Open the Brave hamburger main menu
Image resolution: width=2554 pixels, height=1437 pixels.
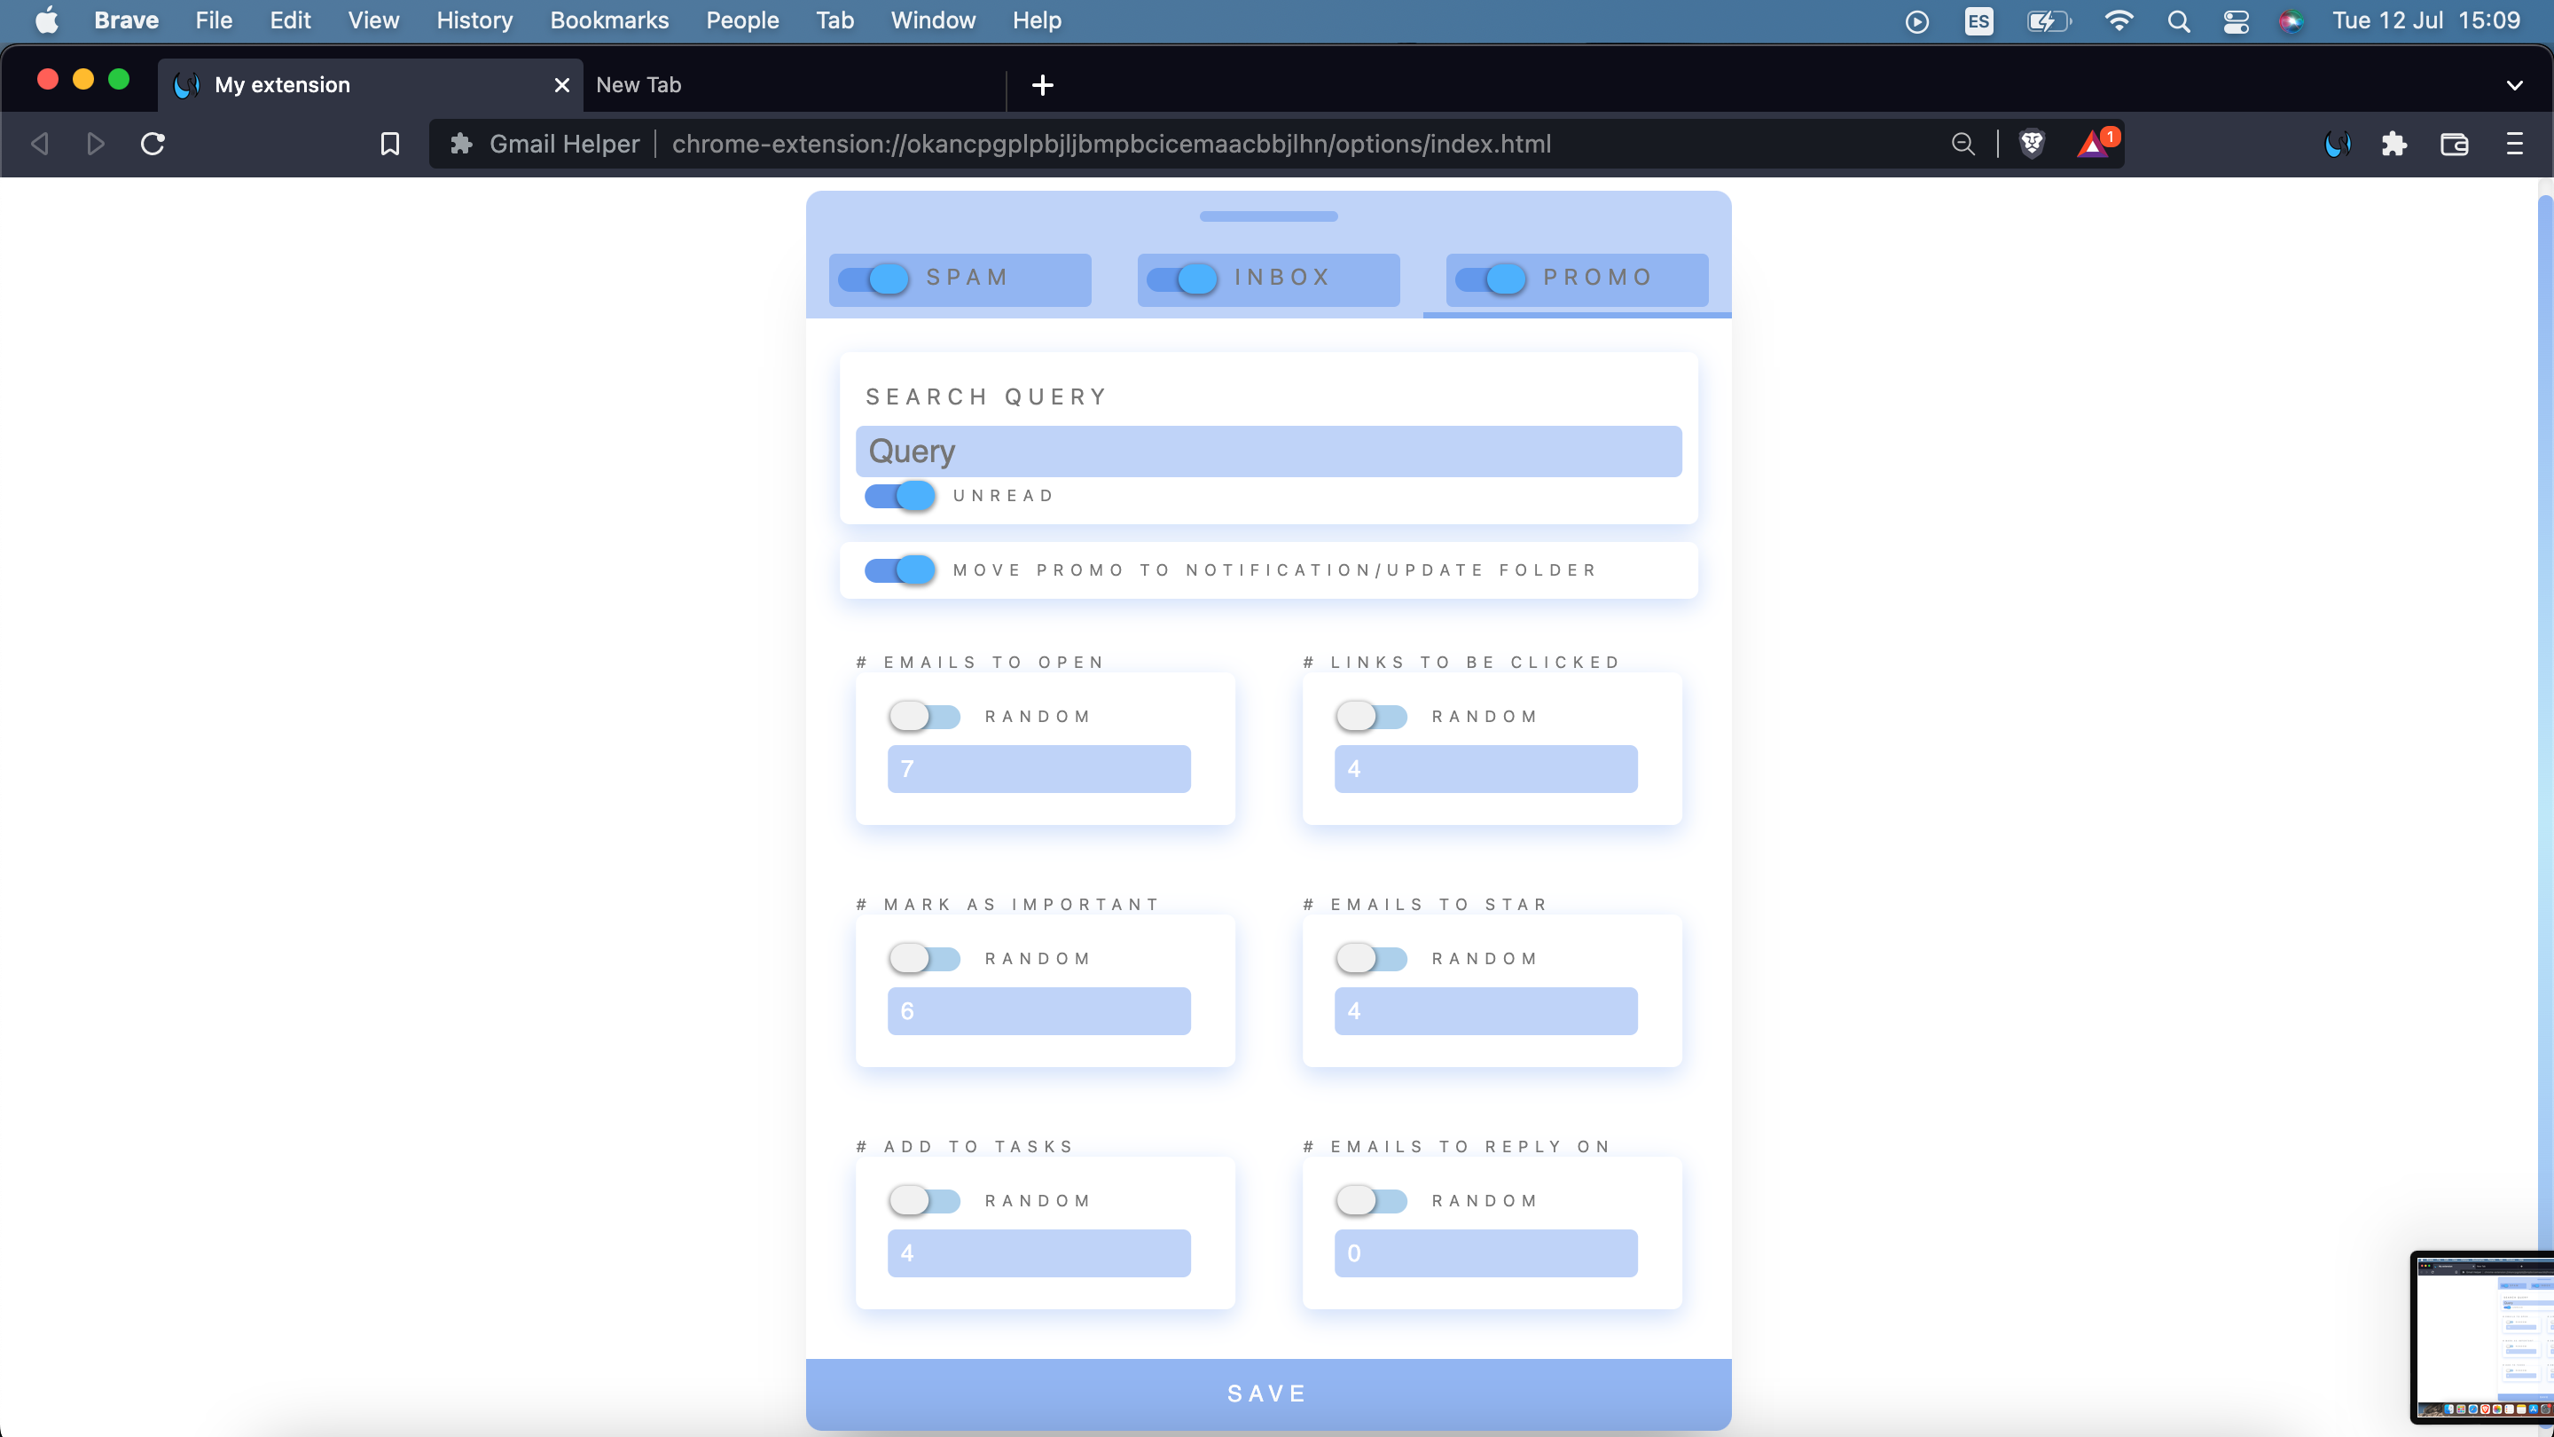pos(2513,144)
